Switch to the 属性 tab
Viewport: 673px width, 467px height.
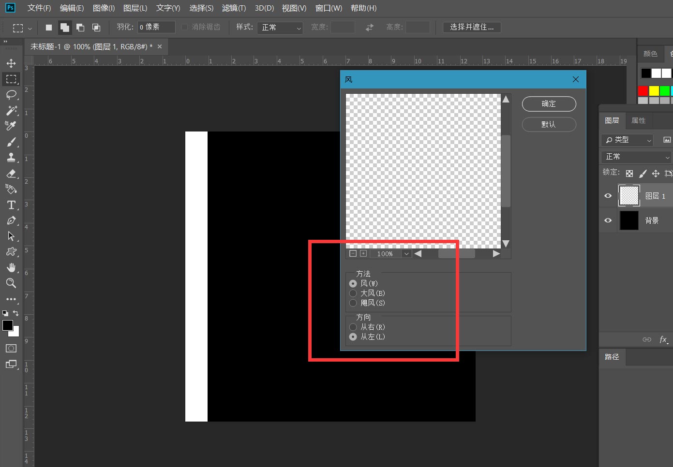[x=638, y=120]
